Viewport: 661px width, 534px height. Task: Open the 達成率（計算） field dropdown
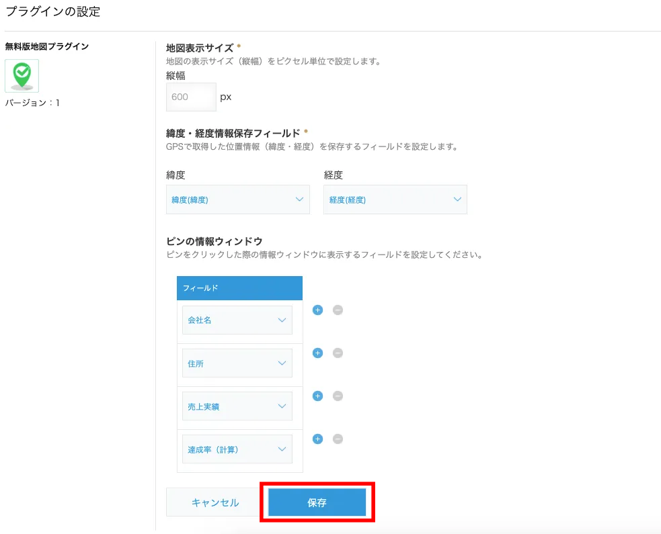[237, 449]
